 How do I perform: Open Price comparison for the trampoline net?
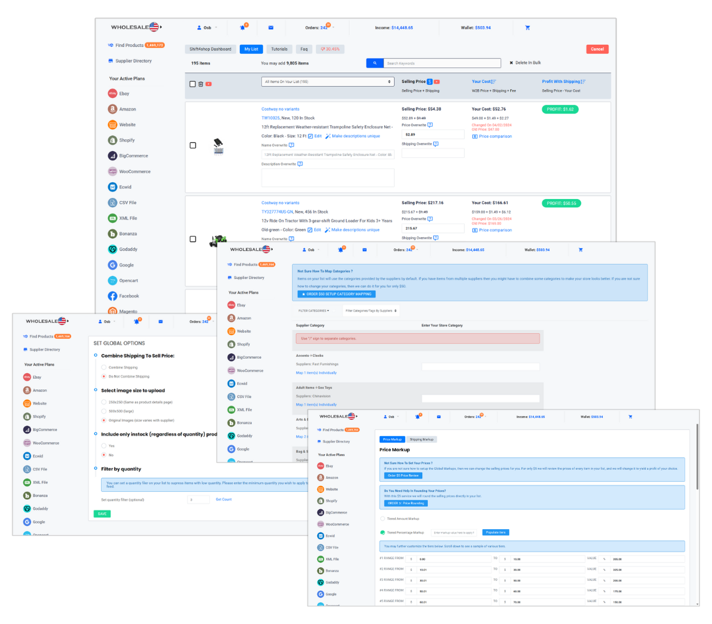coord(495,136)
